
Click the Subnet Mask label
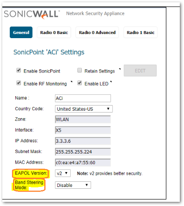(x=28, y=152)
